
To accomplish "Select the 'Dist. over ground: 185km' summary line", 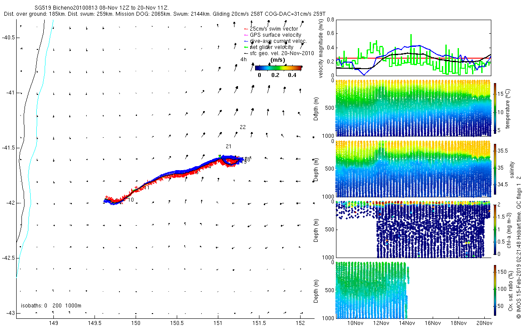I will point(164,14).
